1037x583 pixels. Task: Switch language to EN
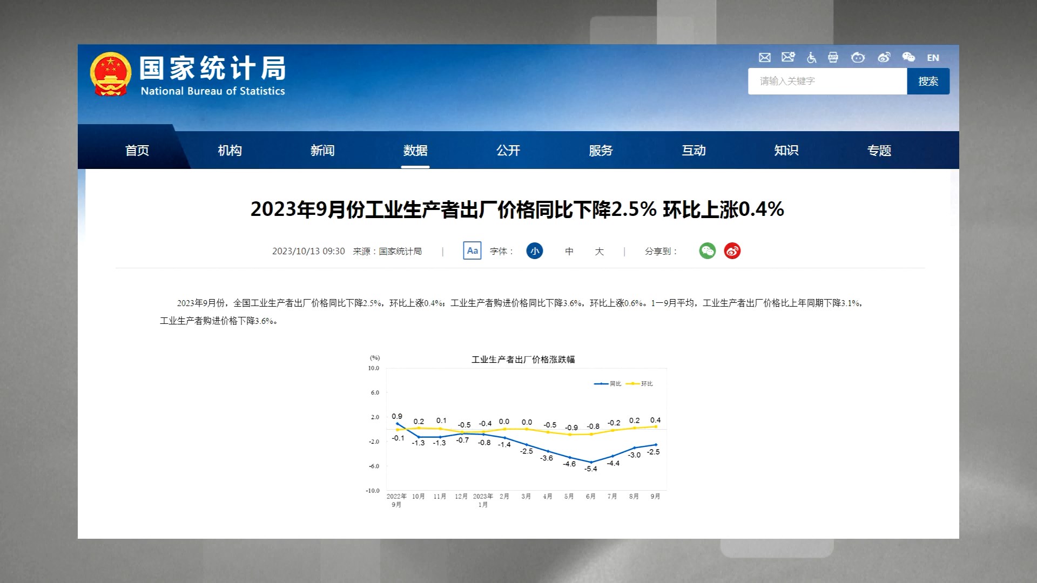(933, 58)
